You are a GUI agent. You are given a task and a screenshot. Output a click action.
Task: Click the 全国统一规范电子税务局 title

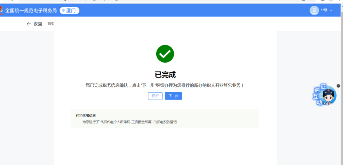point(31,10)
